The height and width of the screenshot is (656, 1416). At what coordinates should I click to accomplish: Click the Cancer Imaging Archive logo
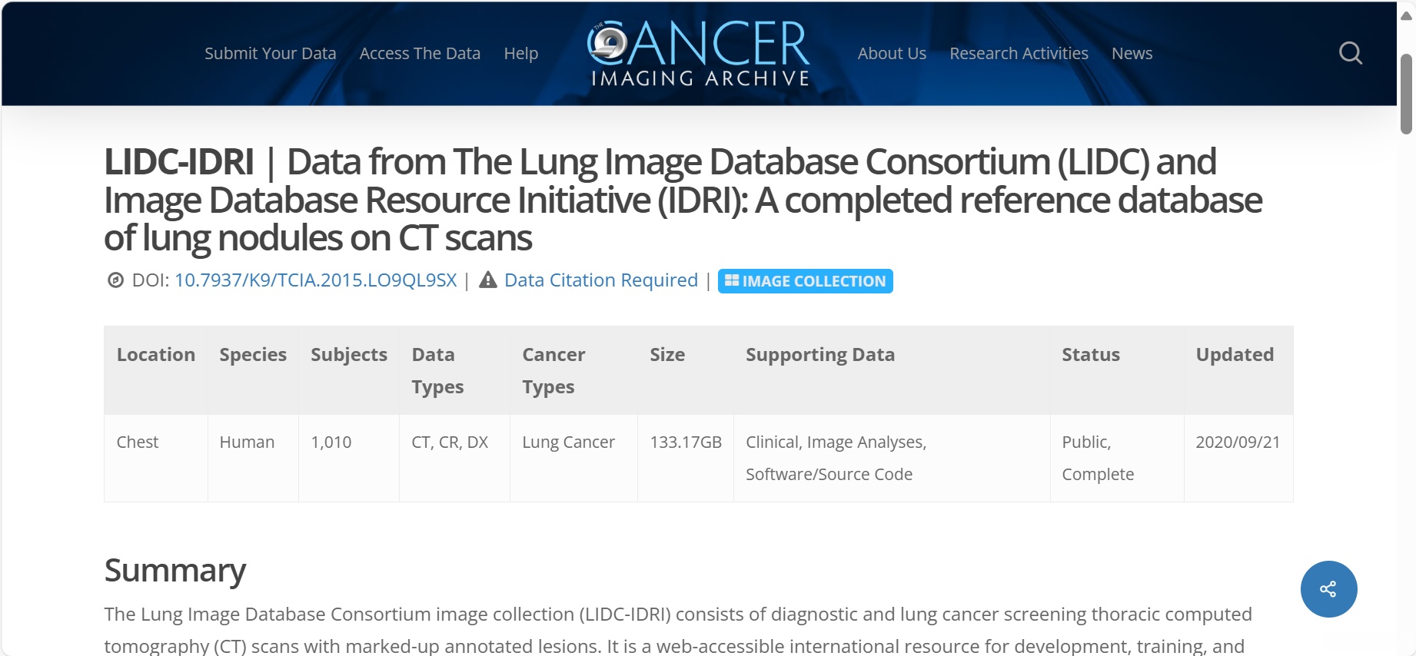pyautogui.click(x=699, y=53)
